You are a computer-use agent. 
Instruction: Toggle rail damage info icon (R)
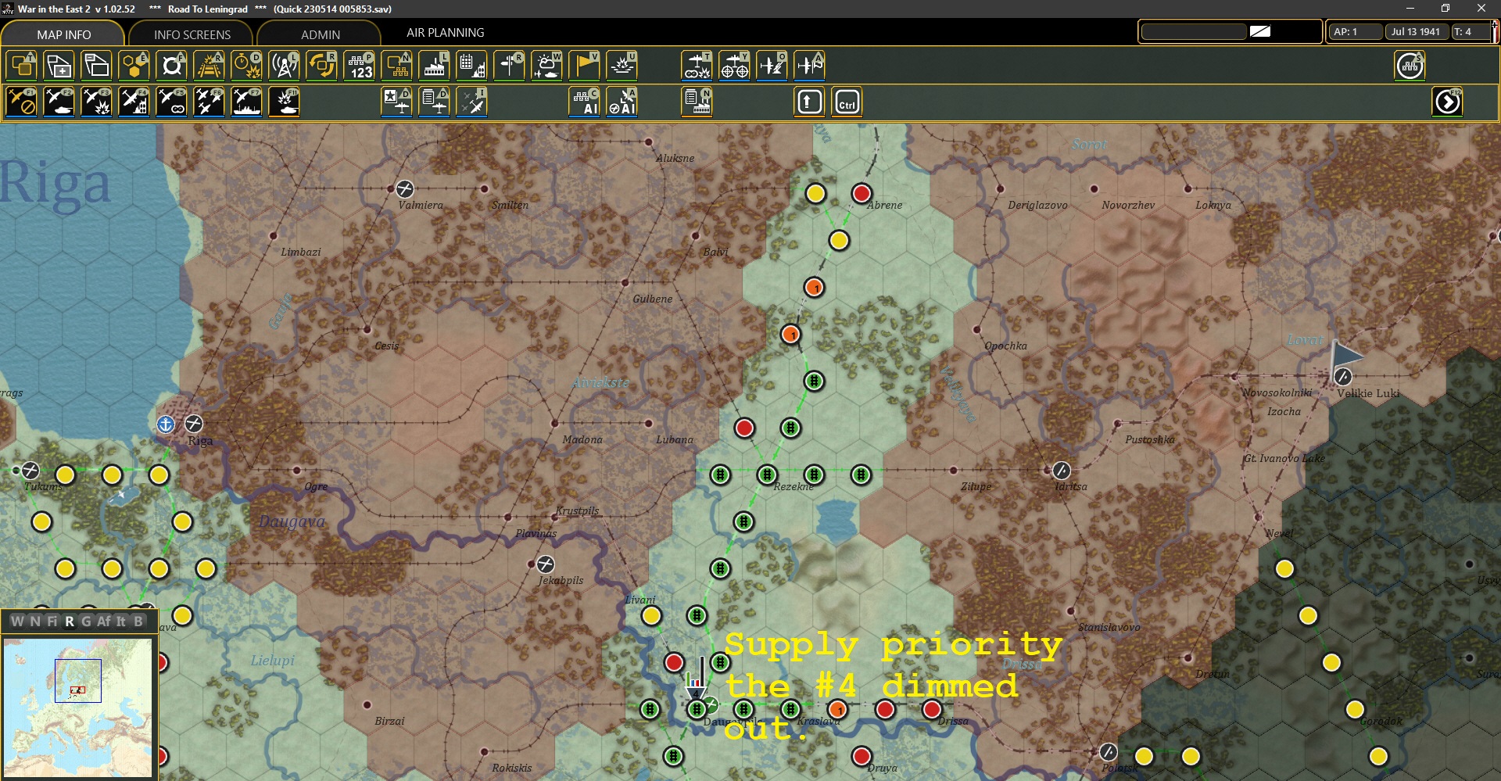209,66
